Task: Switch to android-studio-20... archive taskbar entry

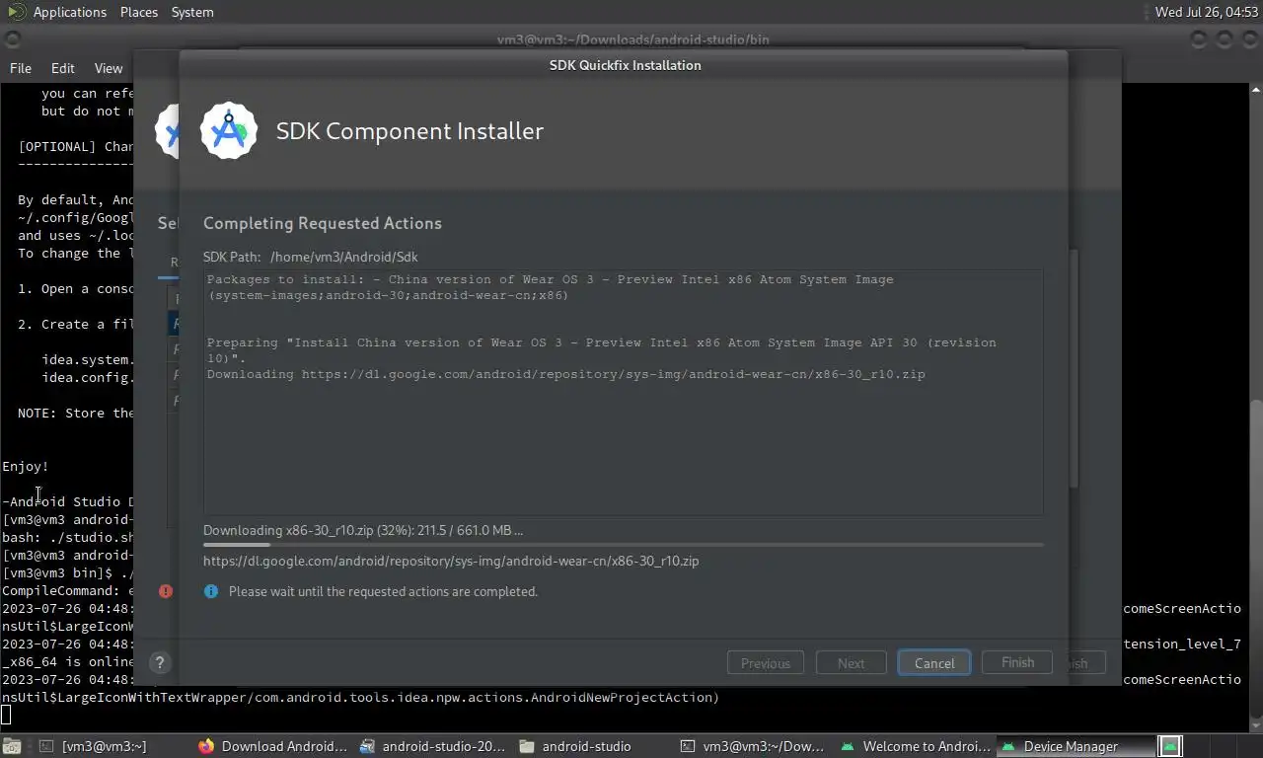Action: pyautogui.click(x=433, y=746)
